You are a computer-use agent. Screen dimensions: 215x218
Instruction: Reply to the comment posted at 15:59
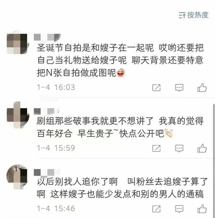point(179,148)
